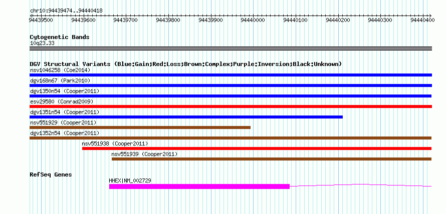Click the chr10:94439474..94440418 region label
Image resolution: width=446 pixels, height=214 pixels.
(66, 10)
